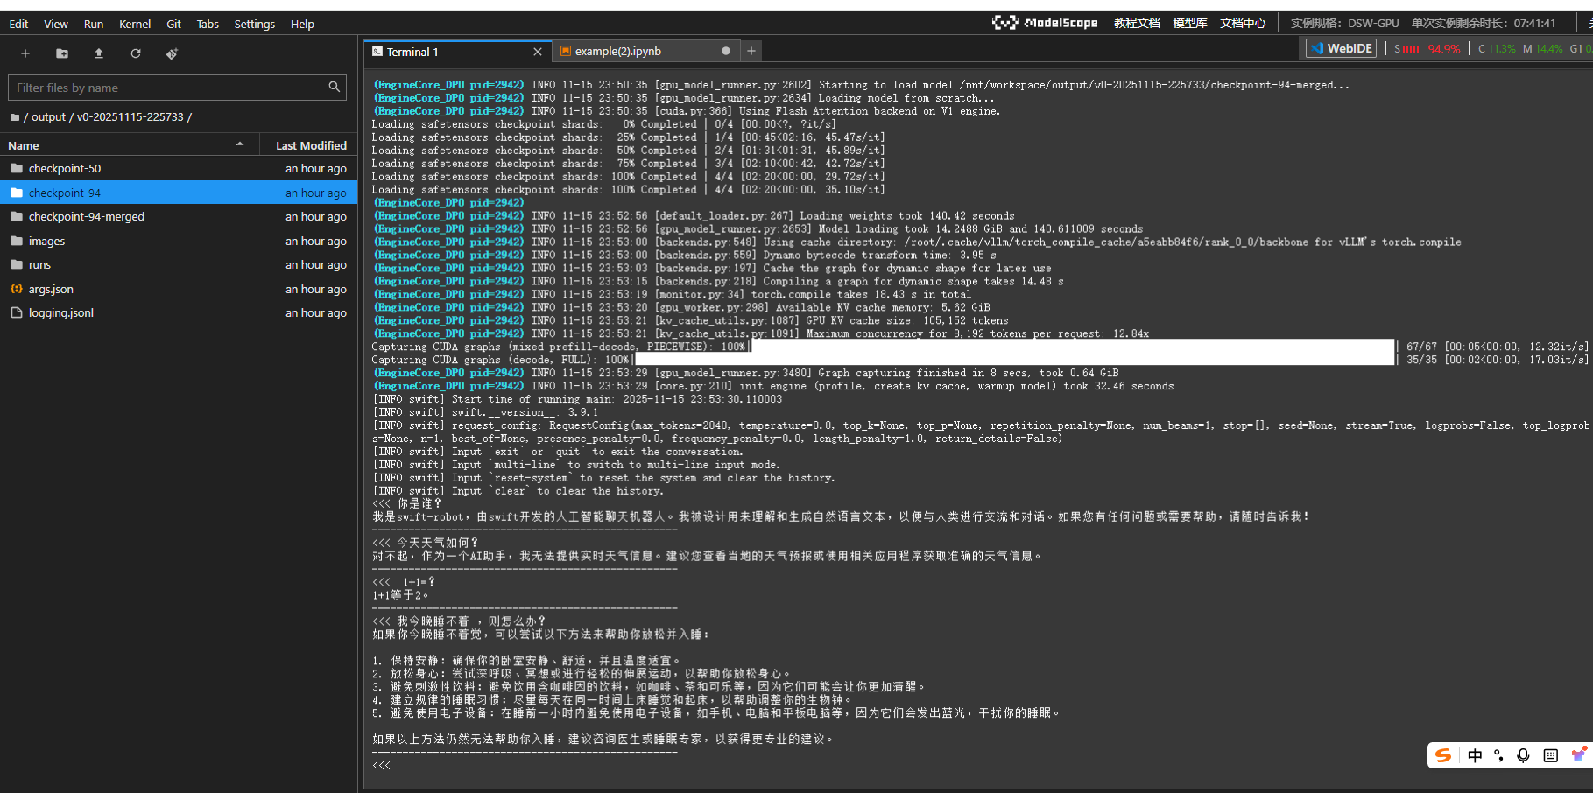This screenshot has height=793, width=1593.
Task: Open the Run menu
Action: coord(94,24)
